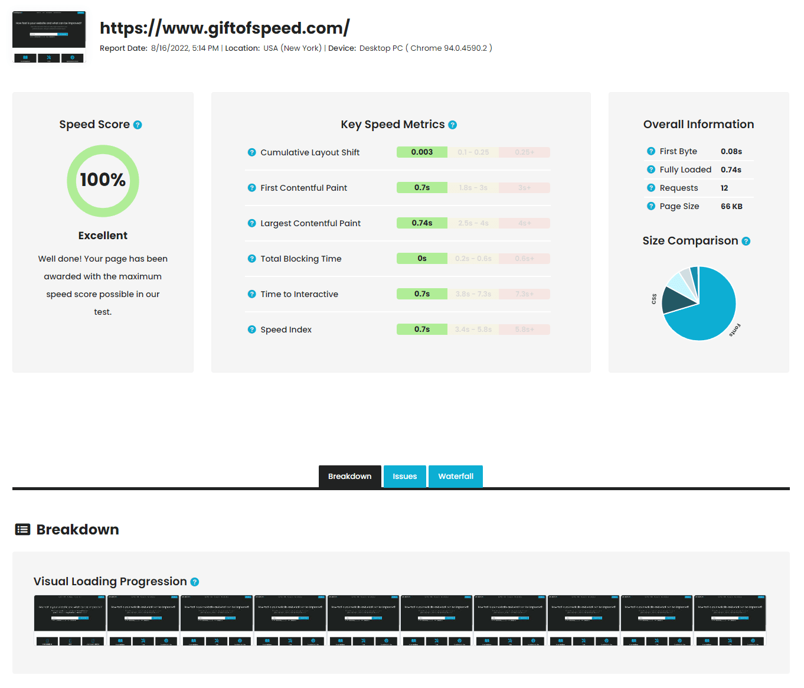Open the First Contentful Paint help icon
804x688 pixels.
coord(252,188)
